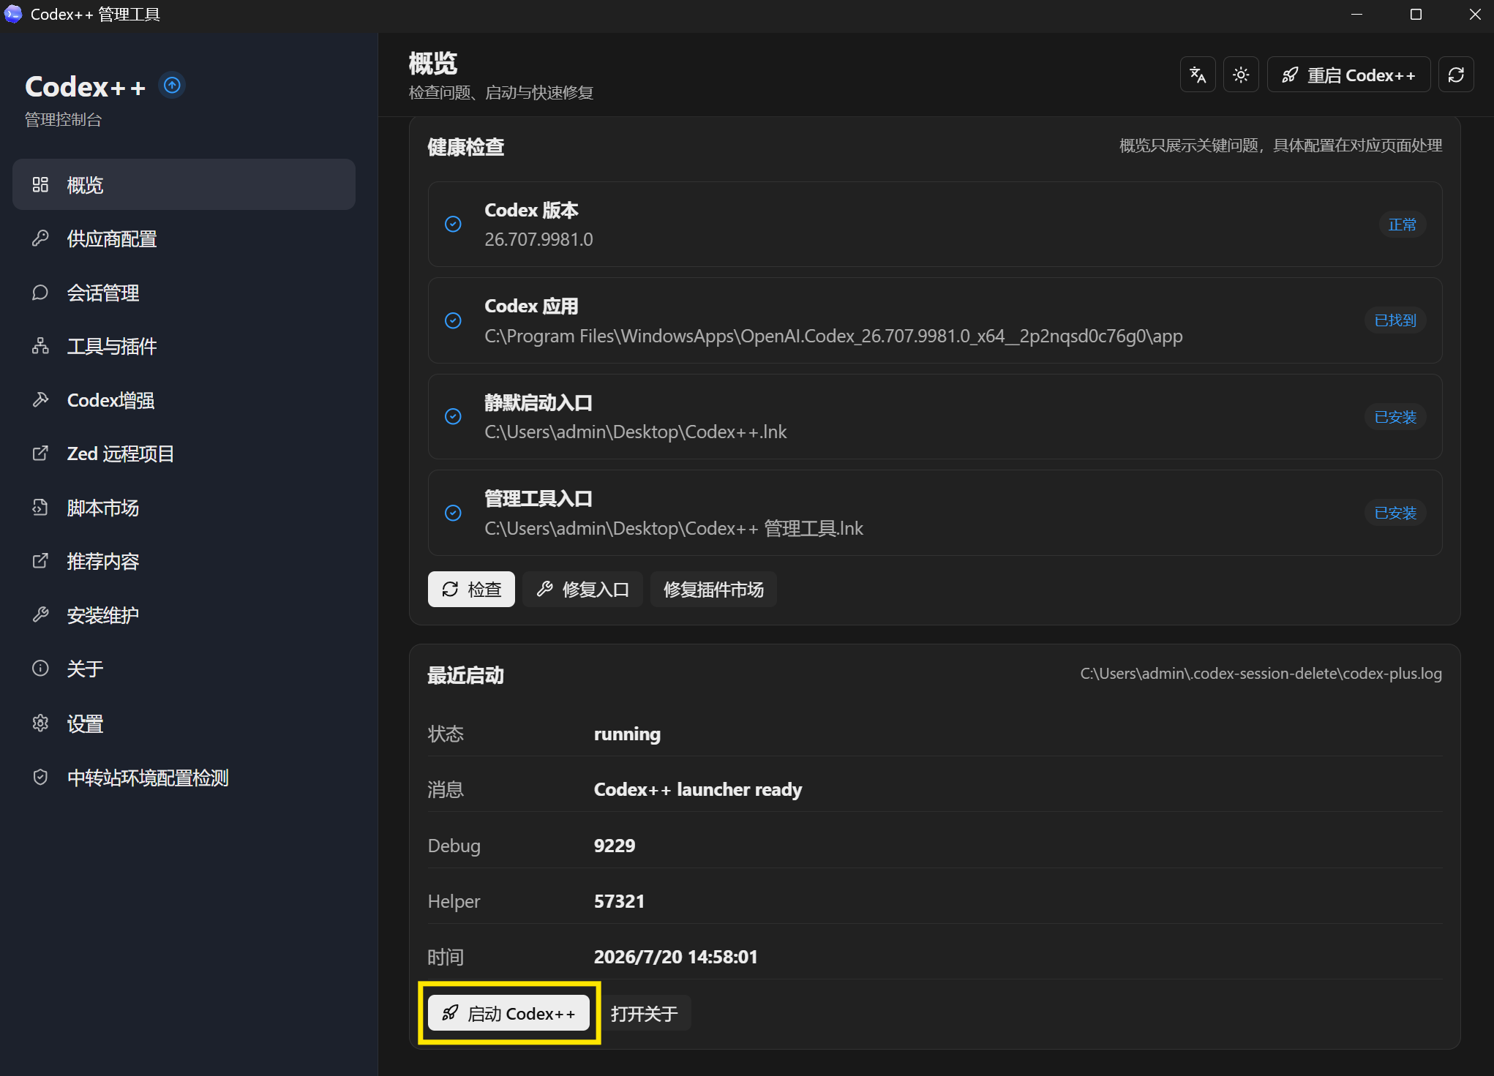Click the Helper value 57321
1494x1076 pixels.
(619, 901)
